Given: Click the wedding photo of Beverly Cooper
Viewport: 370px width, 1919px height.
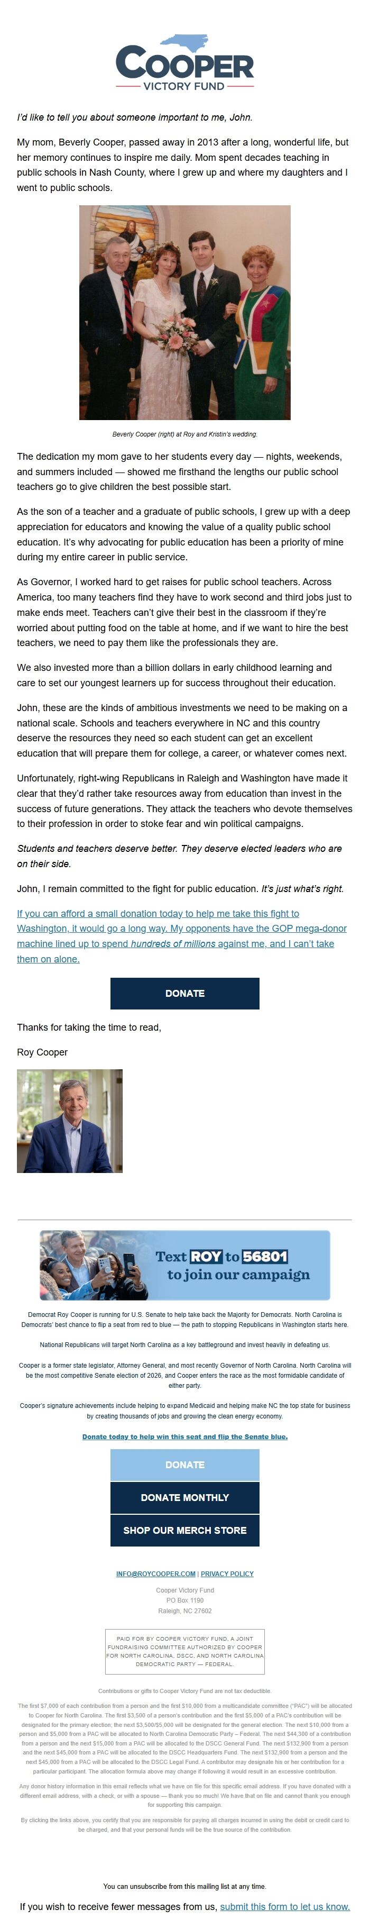Looking at the screenshot, I should click(184, 315).
